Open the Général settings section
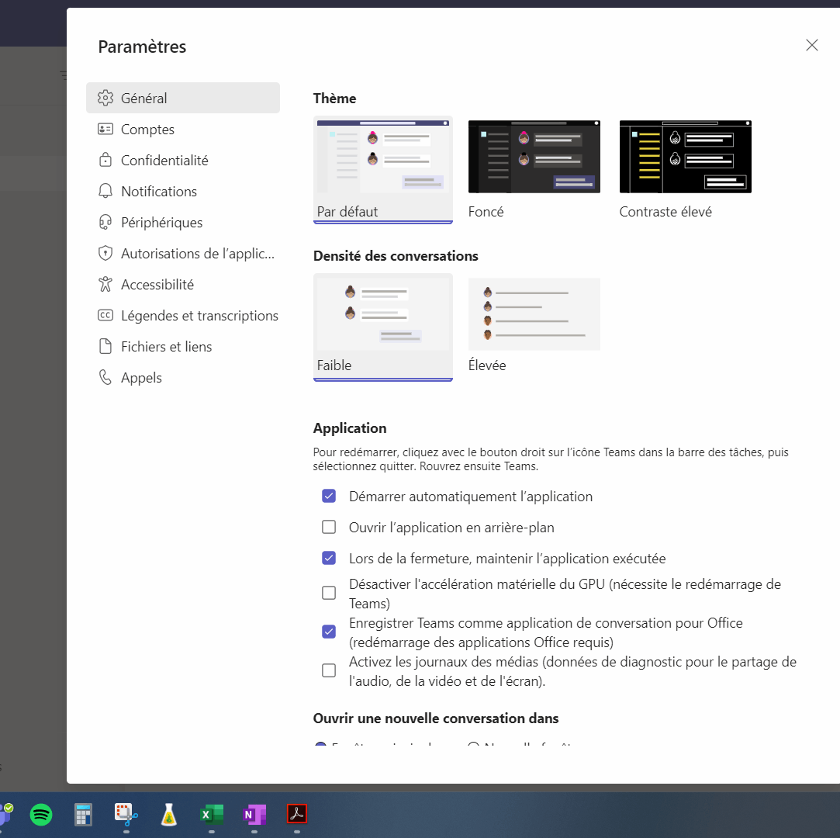 point(183,98)
